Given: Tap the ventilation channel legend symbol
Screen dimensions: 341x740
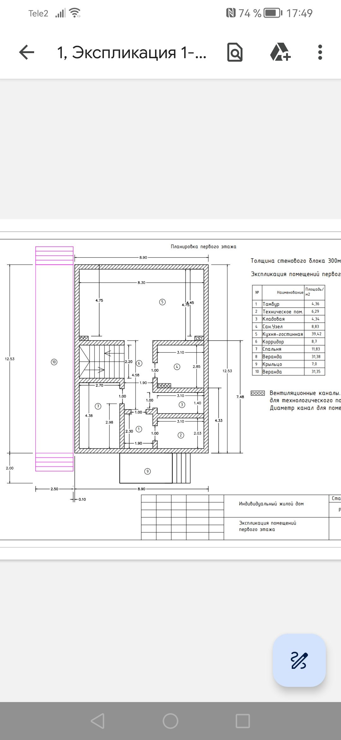Looking at the screenshot, I should 258,393.
